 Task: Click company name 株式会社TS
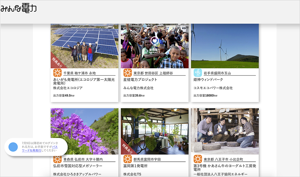tap(132, 174)
